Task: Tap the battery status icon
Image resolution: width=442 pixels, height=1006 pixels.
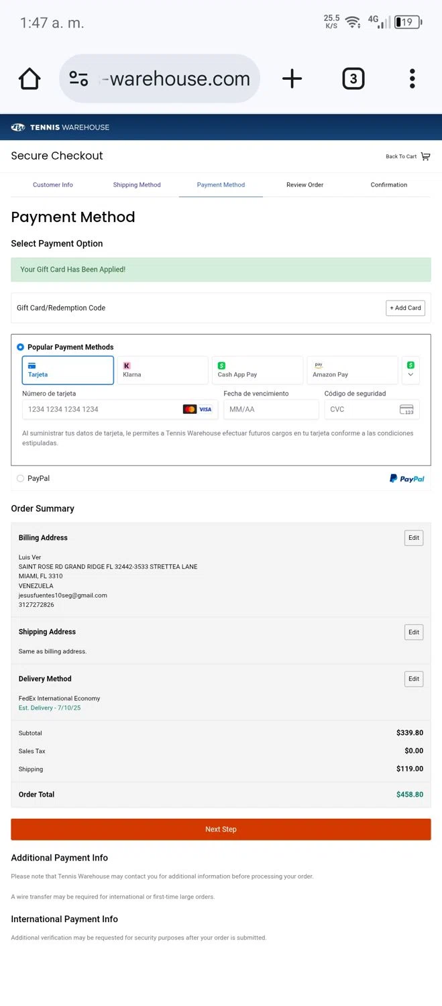Action: [x=408, y=22]
